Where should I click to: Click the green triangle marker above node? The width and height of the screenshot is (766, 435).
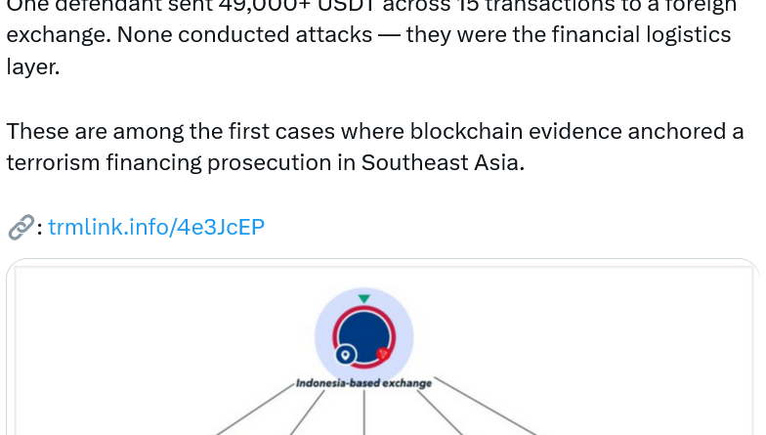363,298
